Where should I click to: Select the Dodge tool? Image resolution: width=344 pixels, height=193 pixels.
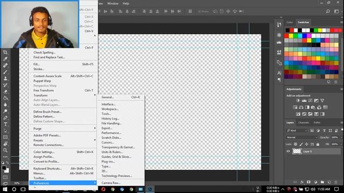5,111
